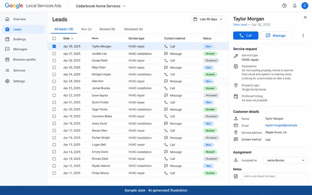Click the message icon in Jordan Lee row
Screen dimensions: 312x195
pos(166,54)
